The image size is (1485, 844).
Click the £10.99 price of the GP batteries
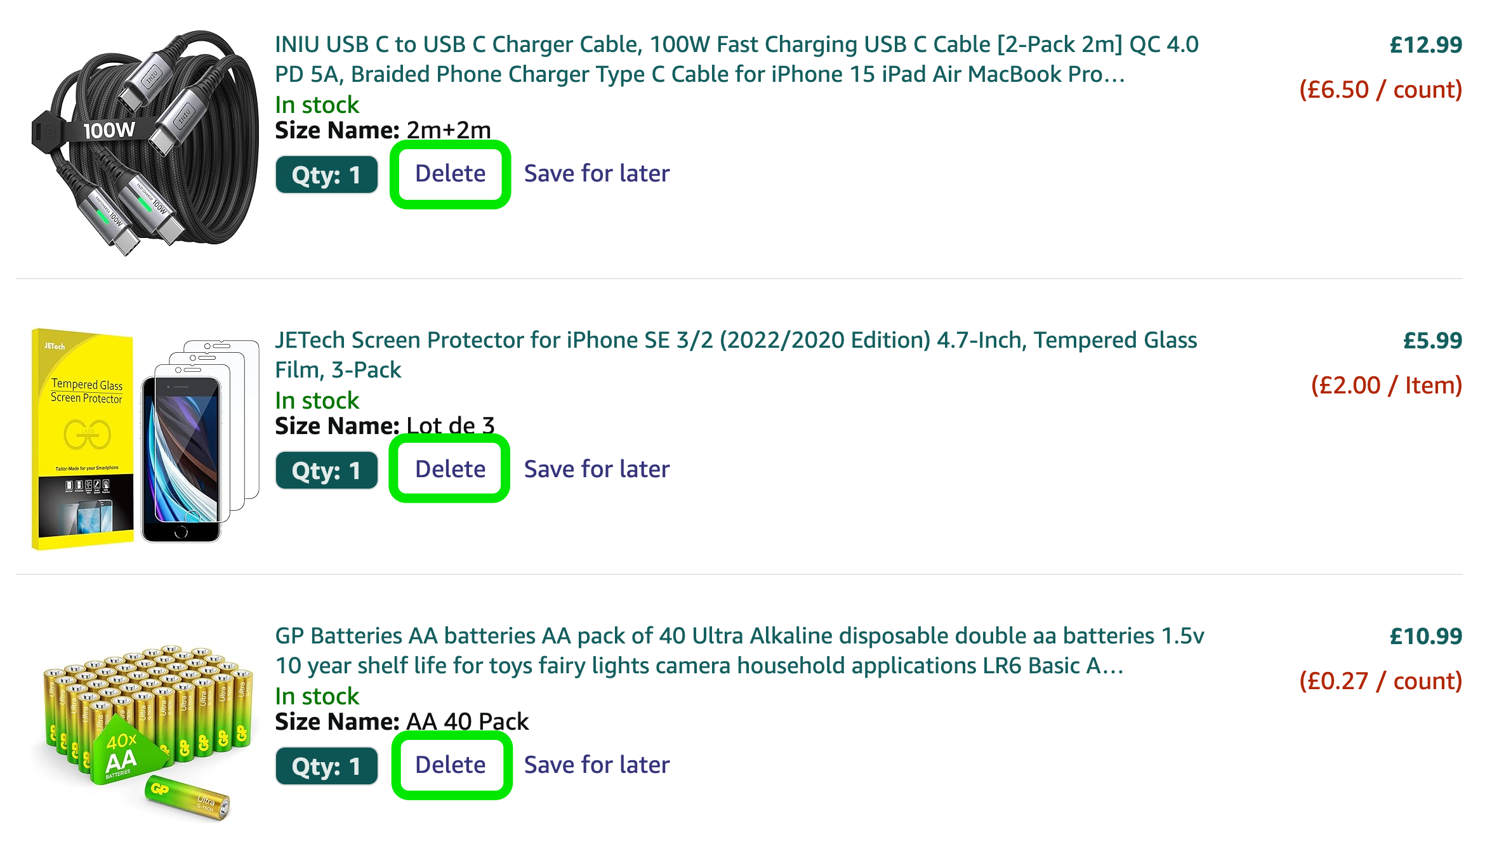tap(1425, 636)
